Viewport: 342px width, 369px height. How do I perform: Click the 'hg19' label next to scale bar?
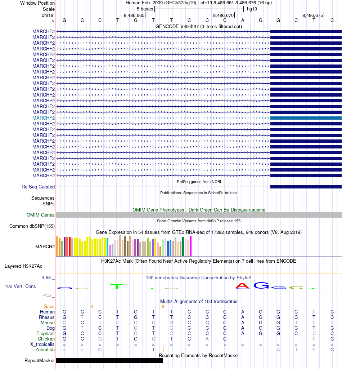(252, 9)
